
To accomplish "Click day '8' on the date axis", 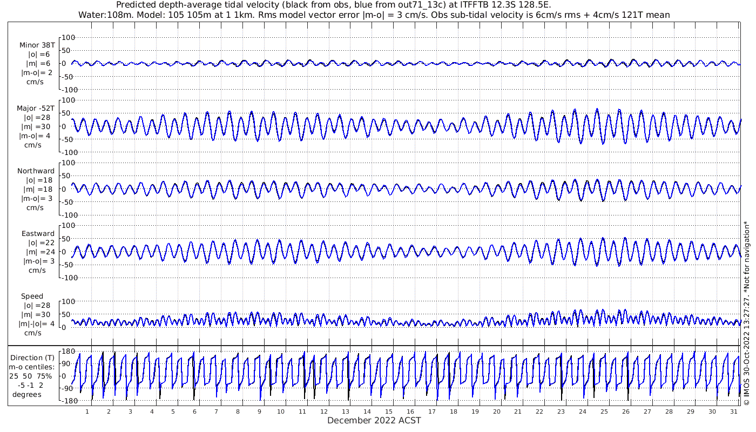I will coord(238,411).
